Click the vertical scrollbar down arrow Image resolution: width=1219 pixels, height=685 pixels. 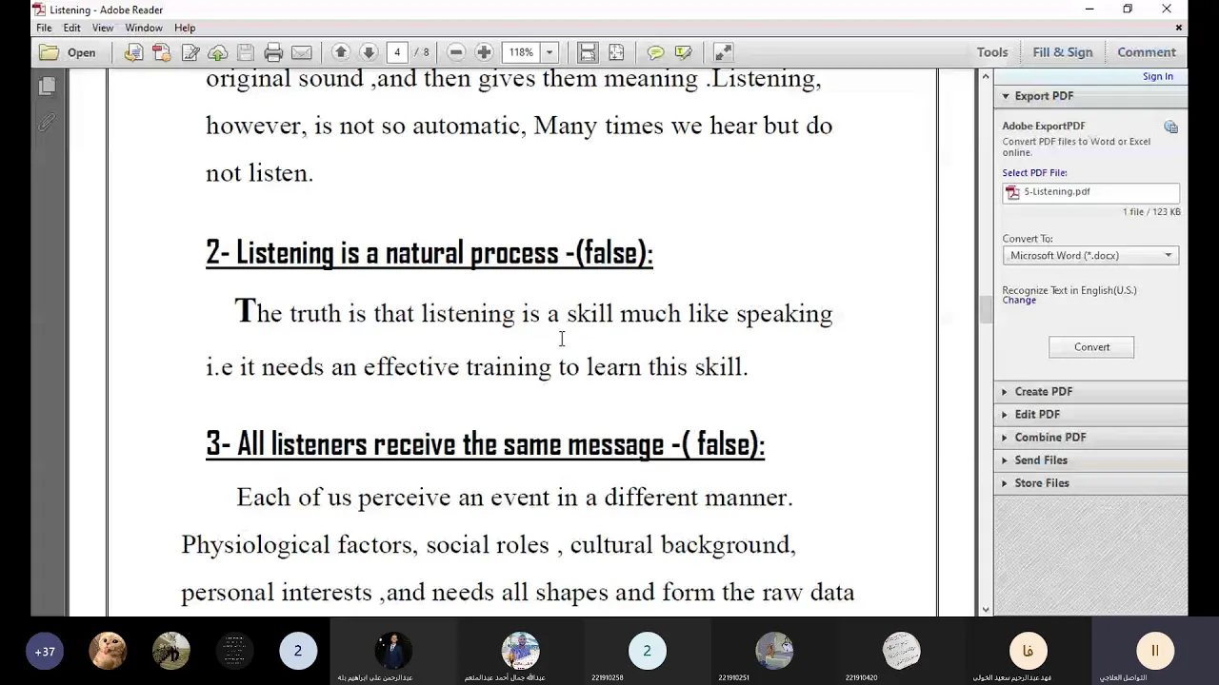[x=986, y=610]
